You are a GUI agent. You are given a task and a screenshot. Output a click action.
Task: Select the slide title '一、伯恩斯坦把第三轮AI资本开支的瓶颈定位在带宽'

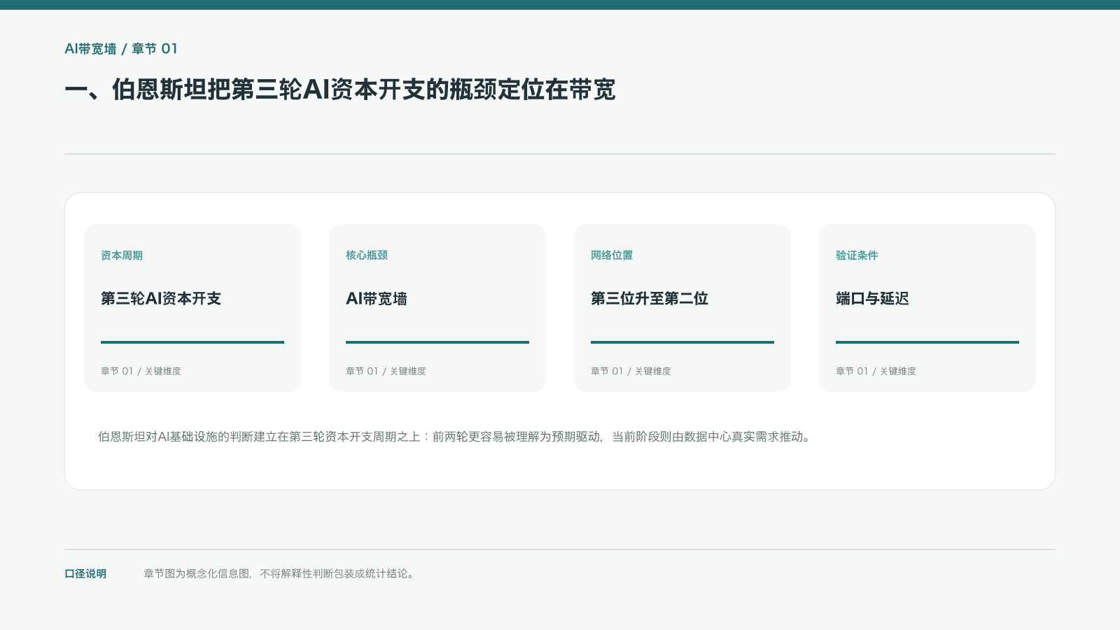coord(340,90)
